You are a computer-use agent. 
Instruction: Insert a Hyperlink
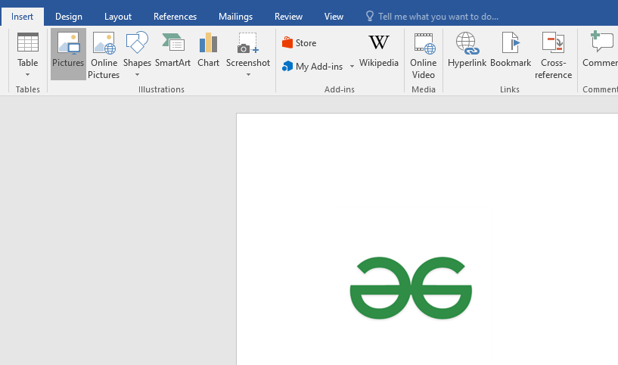(467, 50)
